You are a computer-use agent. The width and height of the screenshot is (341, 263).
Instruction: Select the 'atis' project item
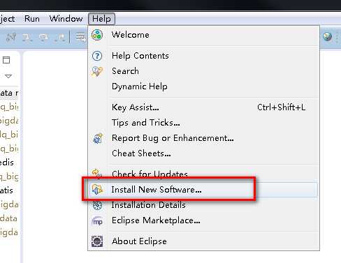[6, 190]
